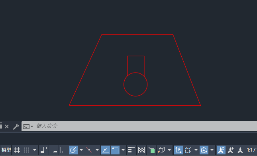This screenshot has height=156, width=257.
Task: Toggle 3D object snap cube icon
Action: [161, 150]
